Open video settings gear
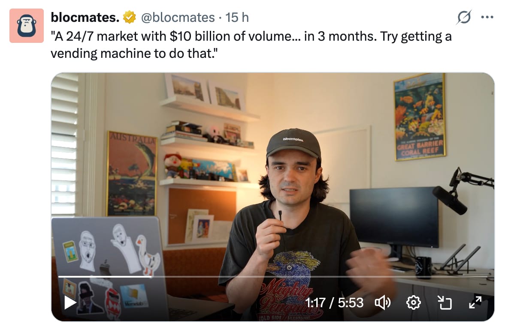The width and height of the screenshot is (508, 326). (414, 303)
